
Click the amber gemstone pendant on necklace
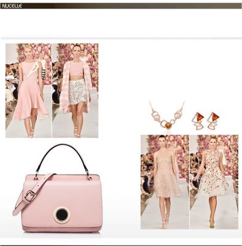(168, 125)
